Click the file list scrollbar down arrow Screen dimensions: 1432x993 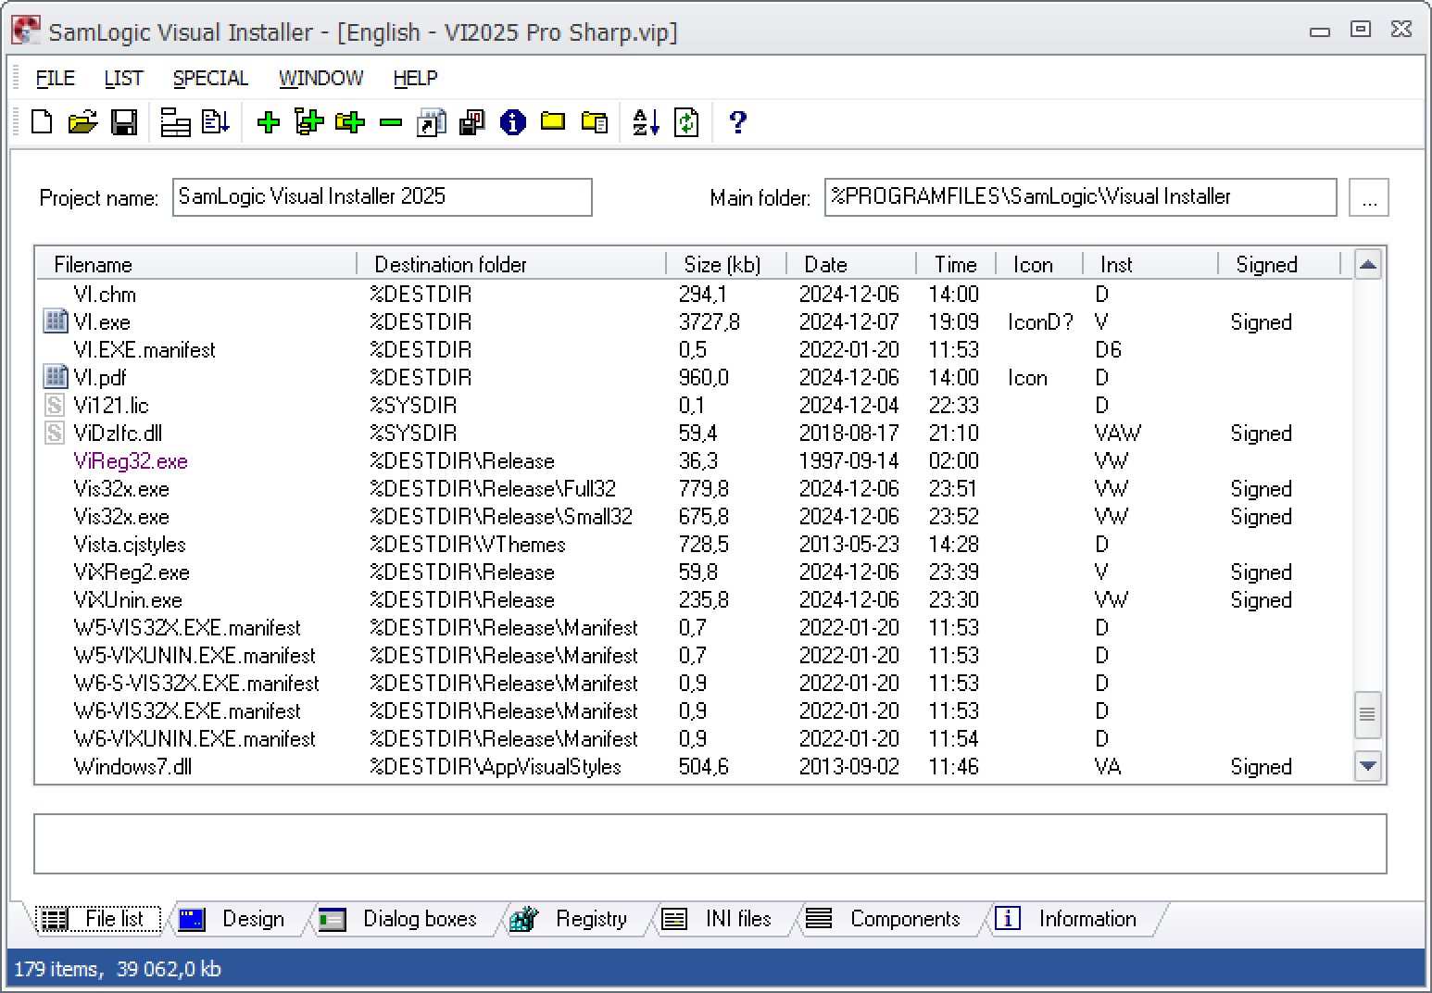tap(1368, 766)
